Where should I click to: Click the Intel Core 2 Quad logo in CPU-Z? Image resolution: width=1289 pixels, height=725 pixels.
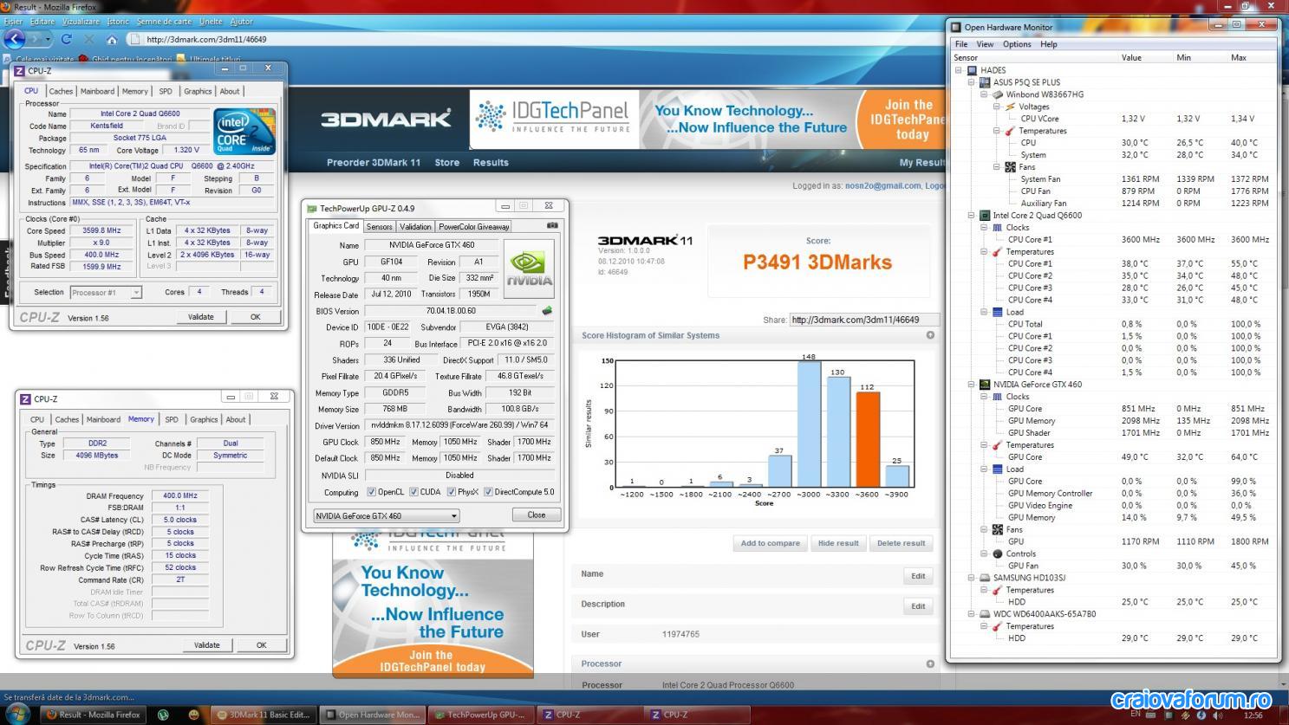click(x=244, y=131)
